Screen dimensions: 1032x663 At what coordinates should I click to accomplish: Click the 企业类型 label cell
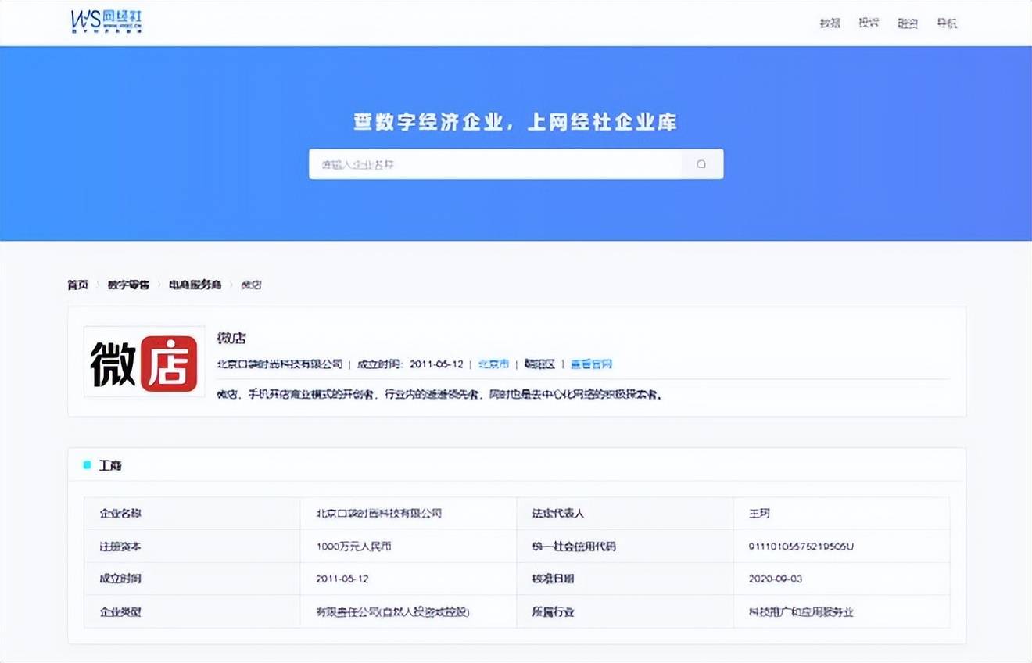tap(192, 612)
